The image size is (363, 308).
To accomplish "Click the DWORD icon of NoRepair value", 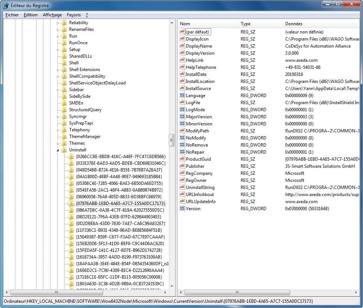I will tap(182, 152).
